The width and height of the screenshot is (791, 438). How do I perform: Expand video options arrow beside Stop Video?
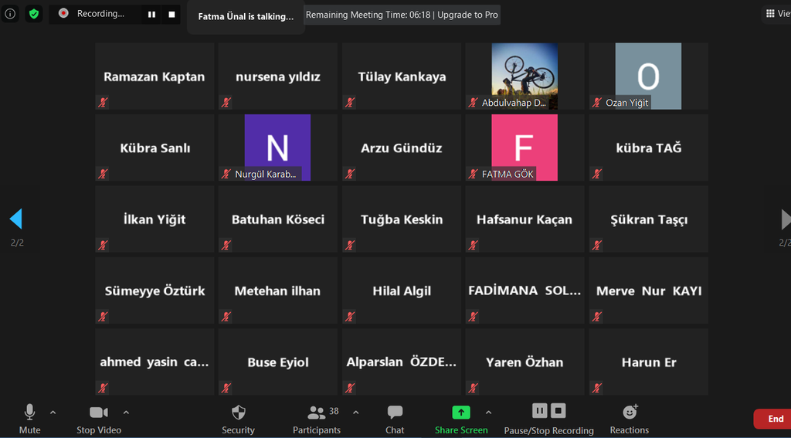tap(126, 412)
